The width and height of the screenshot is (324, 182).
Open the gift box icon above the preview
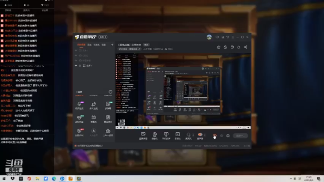click(x=219, y=47)
